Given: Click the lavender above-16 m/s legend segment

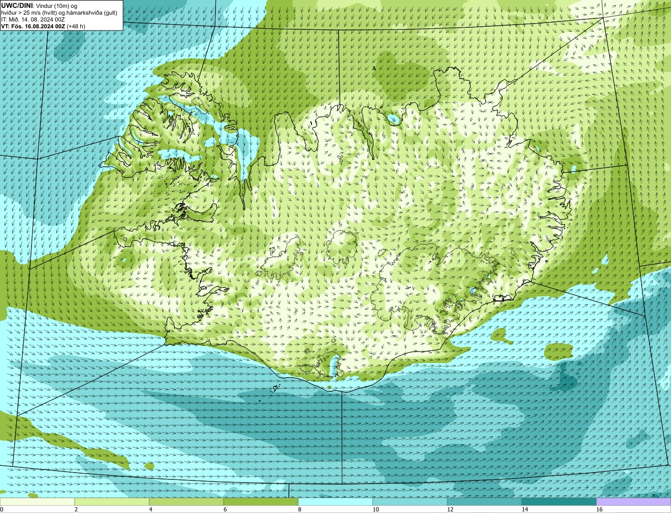Looking at the screenshot, I should [634, 502].
